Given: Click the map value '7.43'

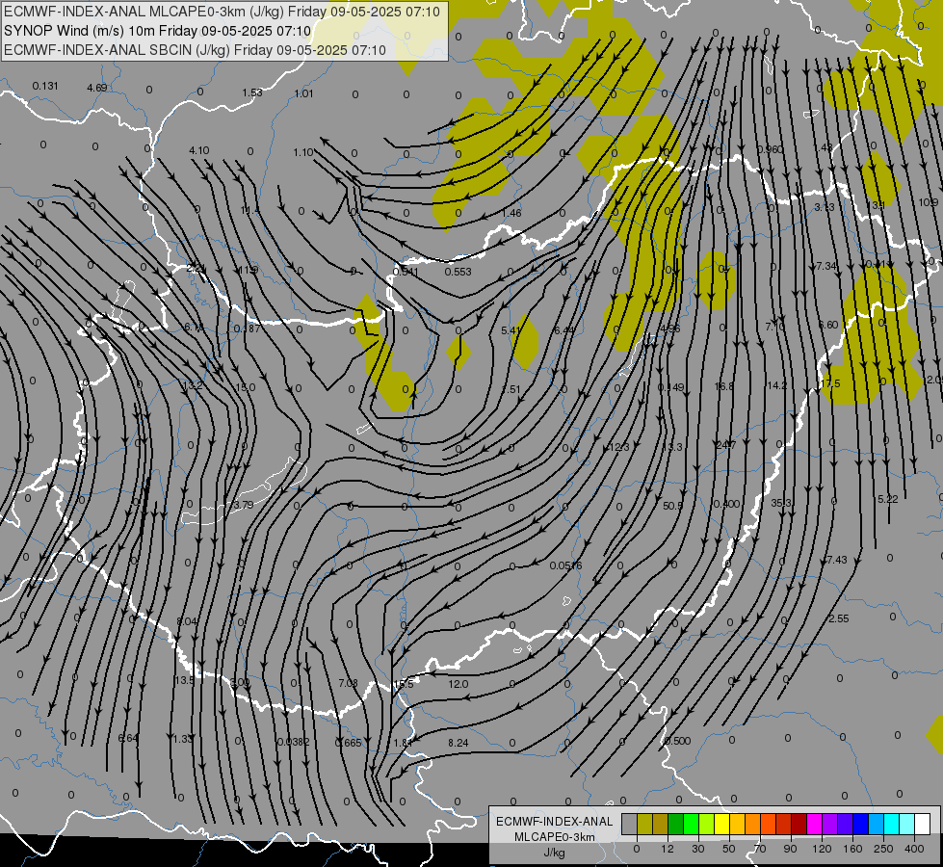Looking at the screenshot, I should pyautogui.click(x=836, y=560).
